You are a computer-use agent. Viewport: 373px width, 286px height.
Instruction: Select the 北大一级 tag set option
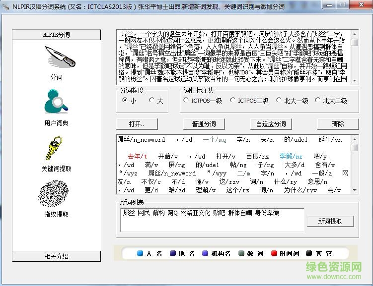tap(279, 101)
